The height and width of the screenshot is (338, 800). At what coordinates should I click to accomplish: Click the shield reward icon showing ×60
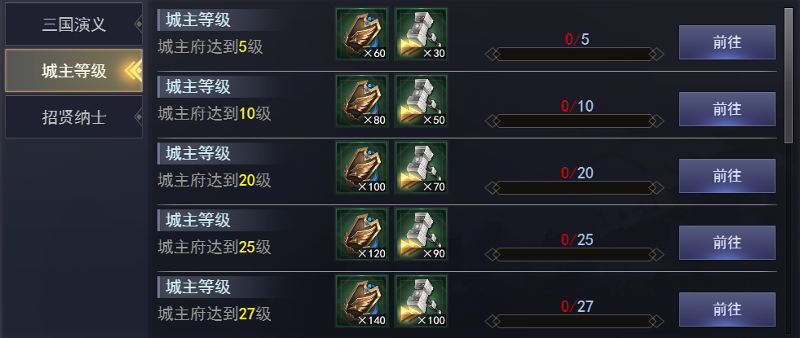point(362,33)
